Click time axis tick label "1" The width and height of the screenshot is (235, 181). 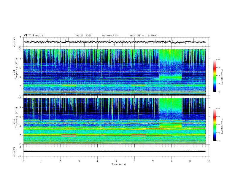(x=42, y=161)
